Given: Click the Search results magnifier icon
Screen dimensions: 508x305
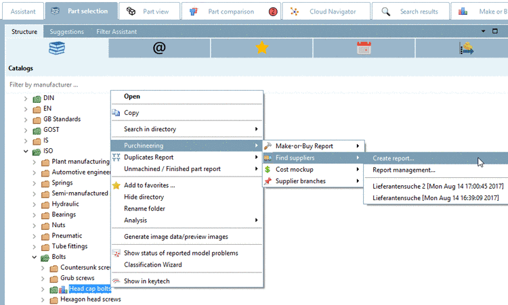Looking at the screenshot, I should tap(385, 11).
